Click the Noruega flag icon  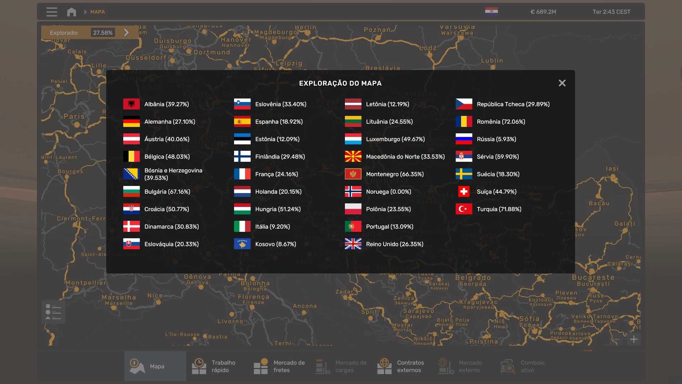(353, 192)
